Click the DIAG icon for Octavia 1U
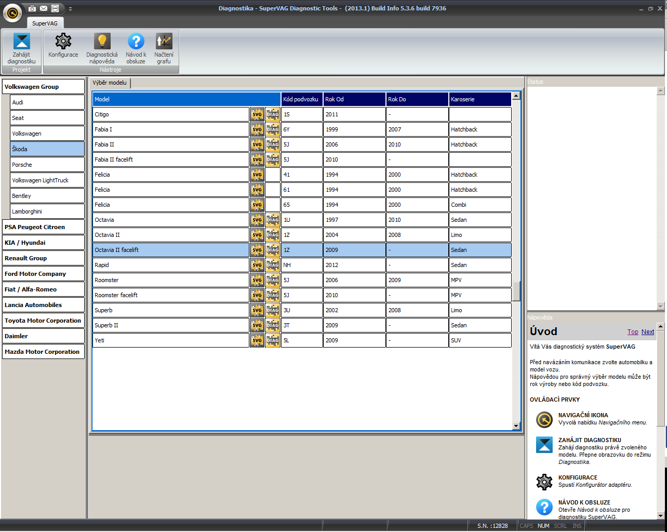667x532 pixels. pyautogui.click(x=273, y=220)
